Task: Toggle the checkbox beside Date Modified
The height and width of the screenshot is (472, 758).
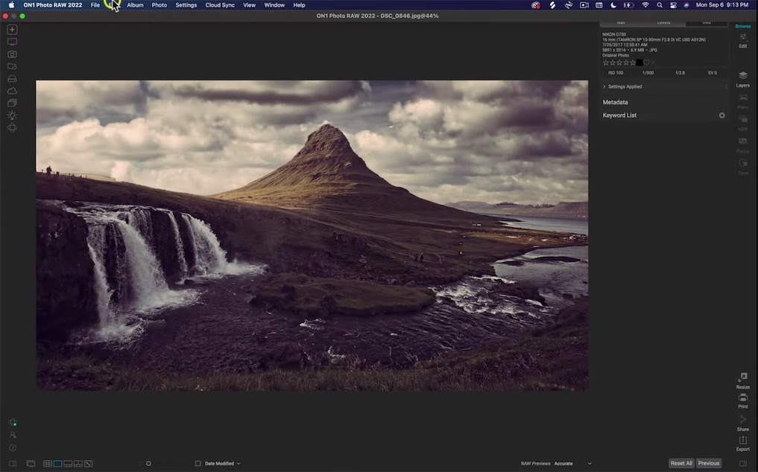Action: click(x=198, y=463)
